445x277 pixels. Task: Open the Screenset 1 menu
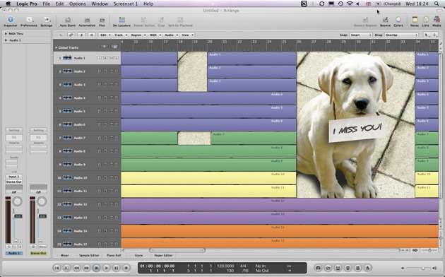pyautogui.click(x=126, y=4)
